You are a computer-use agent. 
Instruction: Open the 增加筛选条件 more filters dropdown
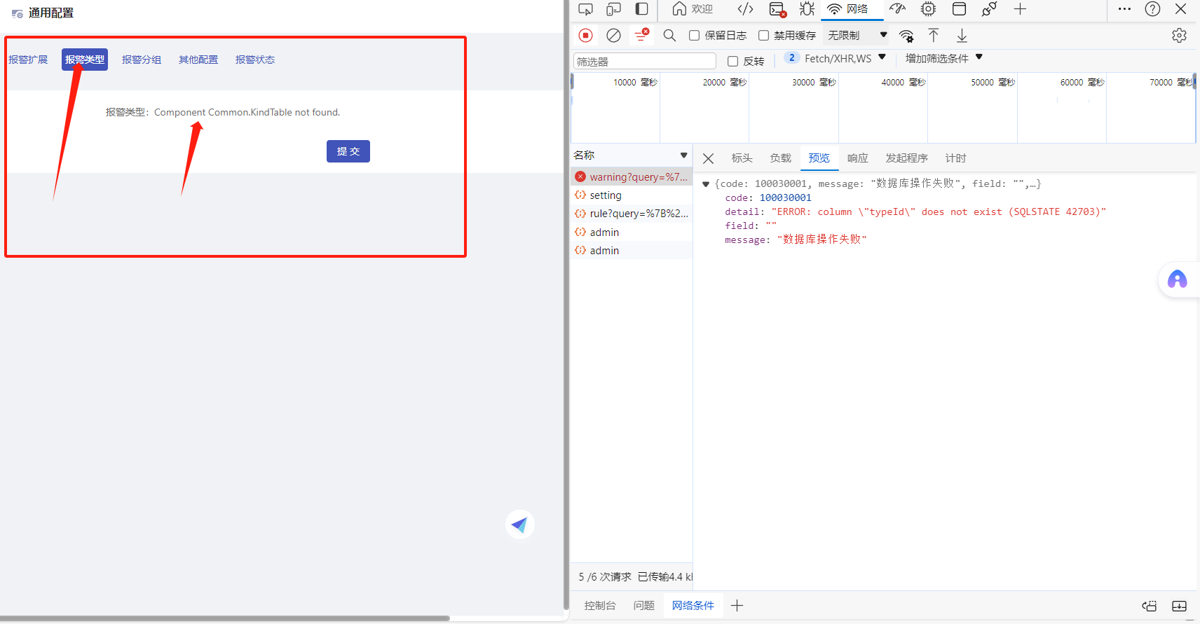pyautogui.click(x=944, y=58)
